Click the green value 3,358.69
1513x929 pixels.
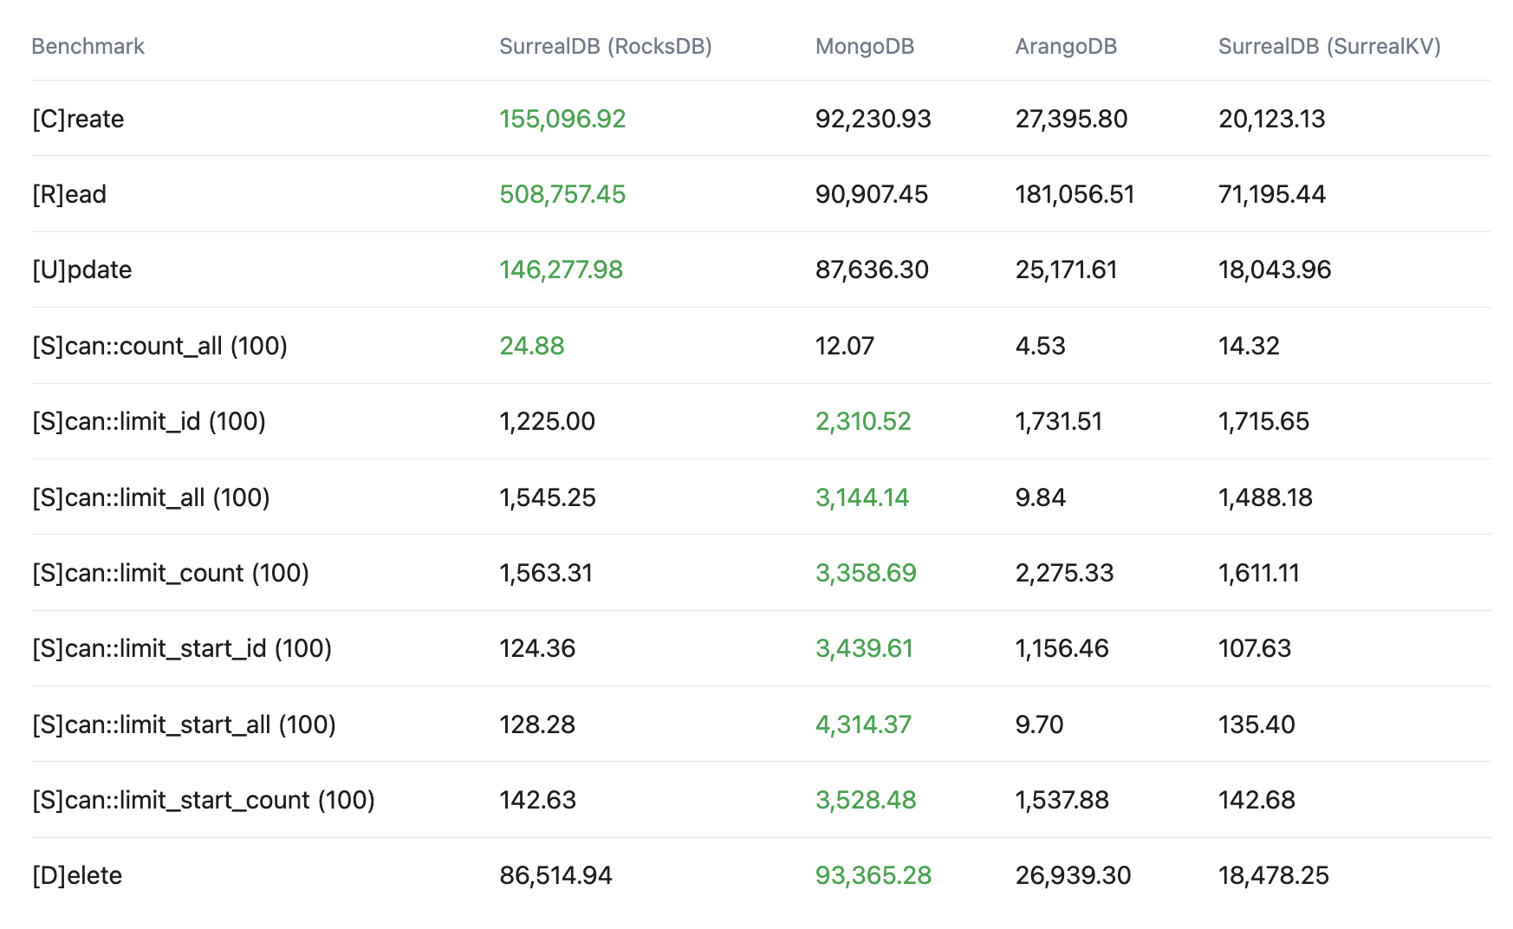tap(866, 573)
